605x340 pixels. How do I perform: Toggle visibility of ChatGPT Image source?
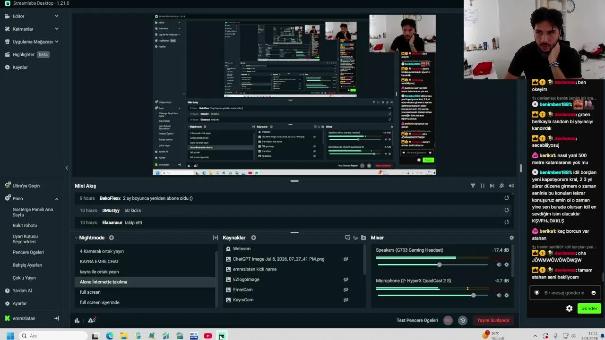tap(346, 259)
